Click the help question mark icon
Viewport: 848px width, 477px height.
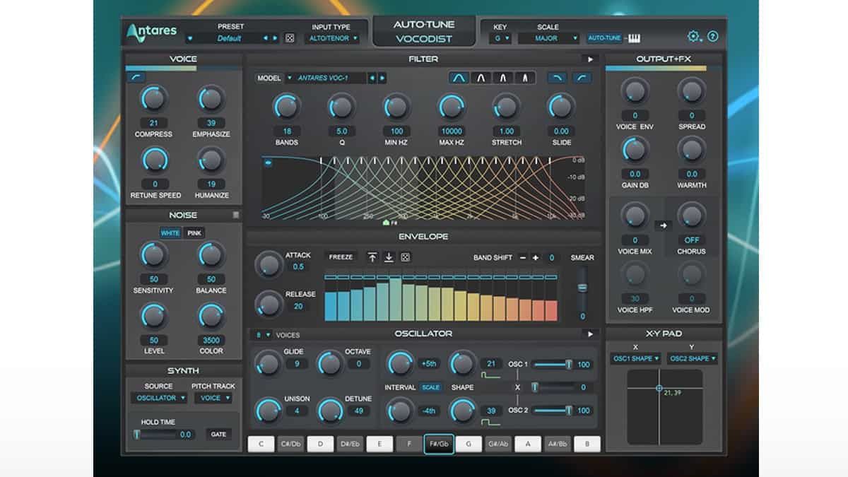(x=712, y=37)
